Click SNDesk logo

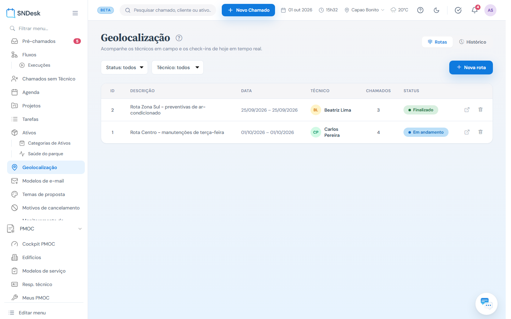pos(23,13)
